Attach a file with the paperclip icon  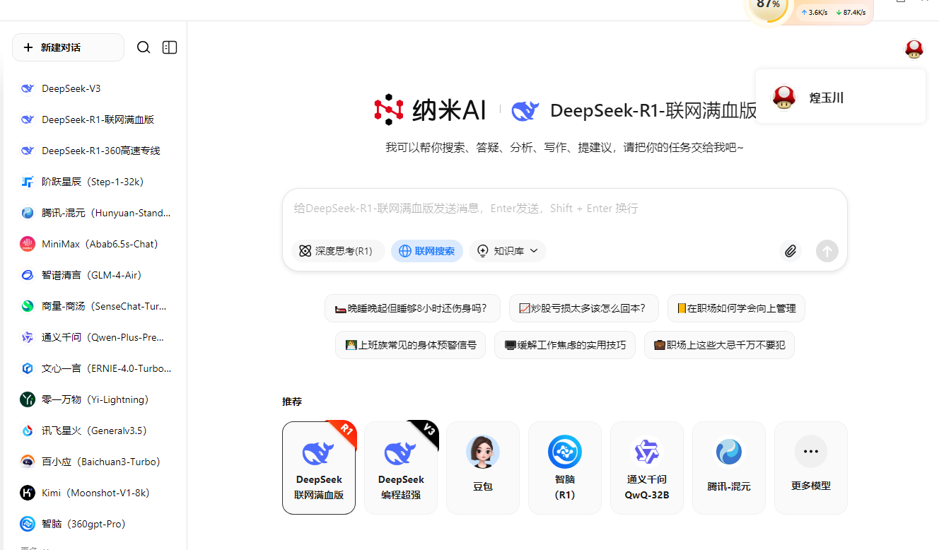(x=791, y=251)
